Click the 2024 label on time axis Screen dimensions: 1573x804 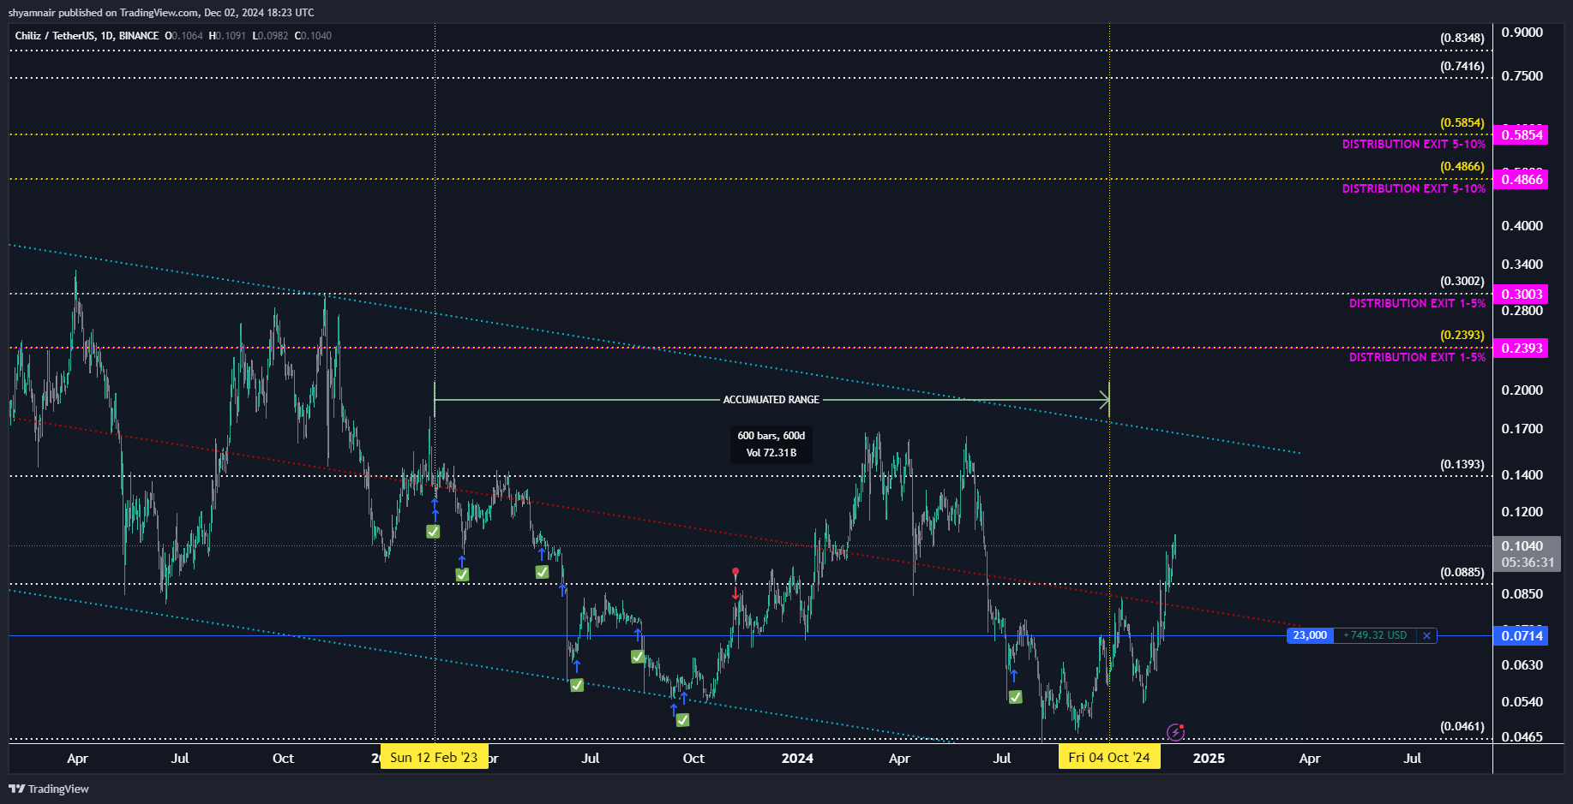tap(797, 759)
